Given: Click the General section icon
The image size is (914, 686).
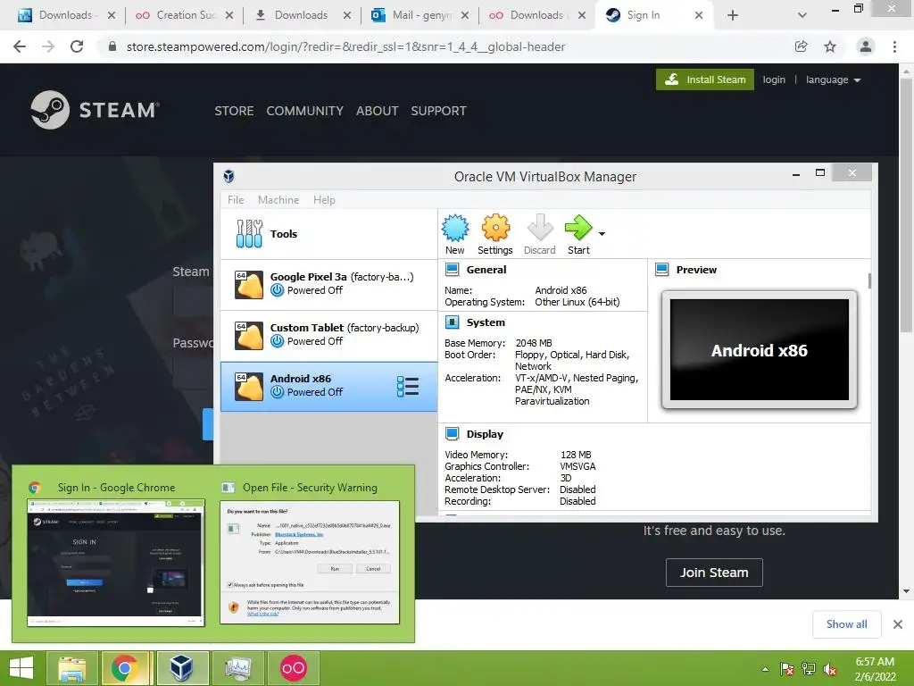Looking at the screenshot, I should tap(452, 270).
